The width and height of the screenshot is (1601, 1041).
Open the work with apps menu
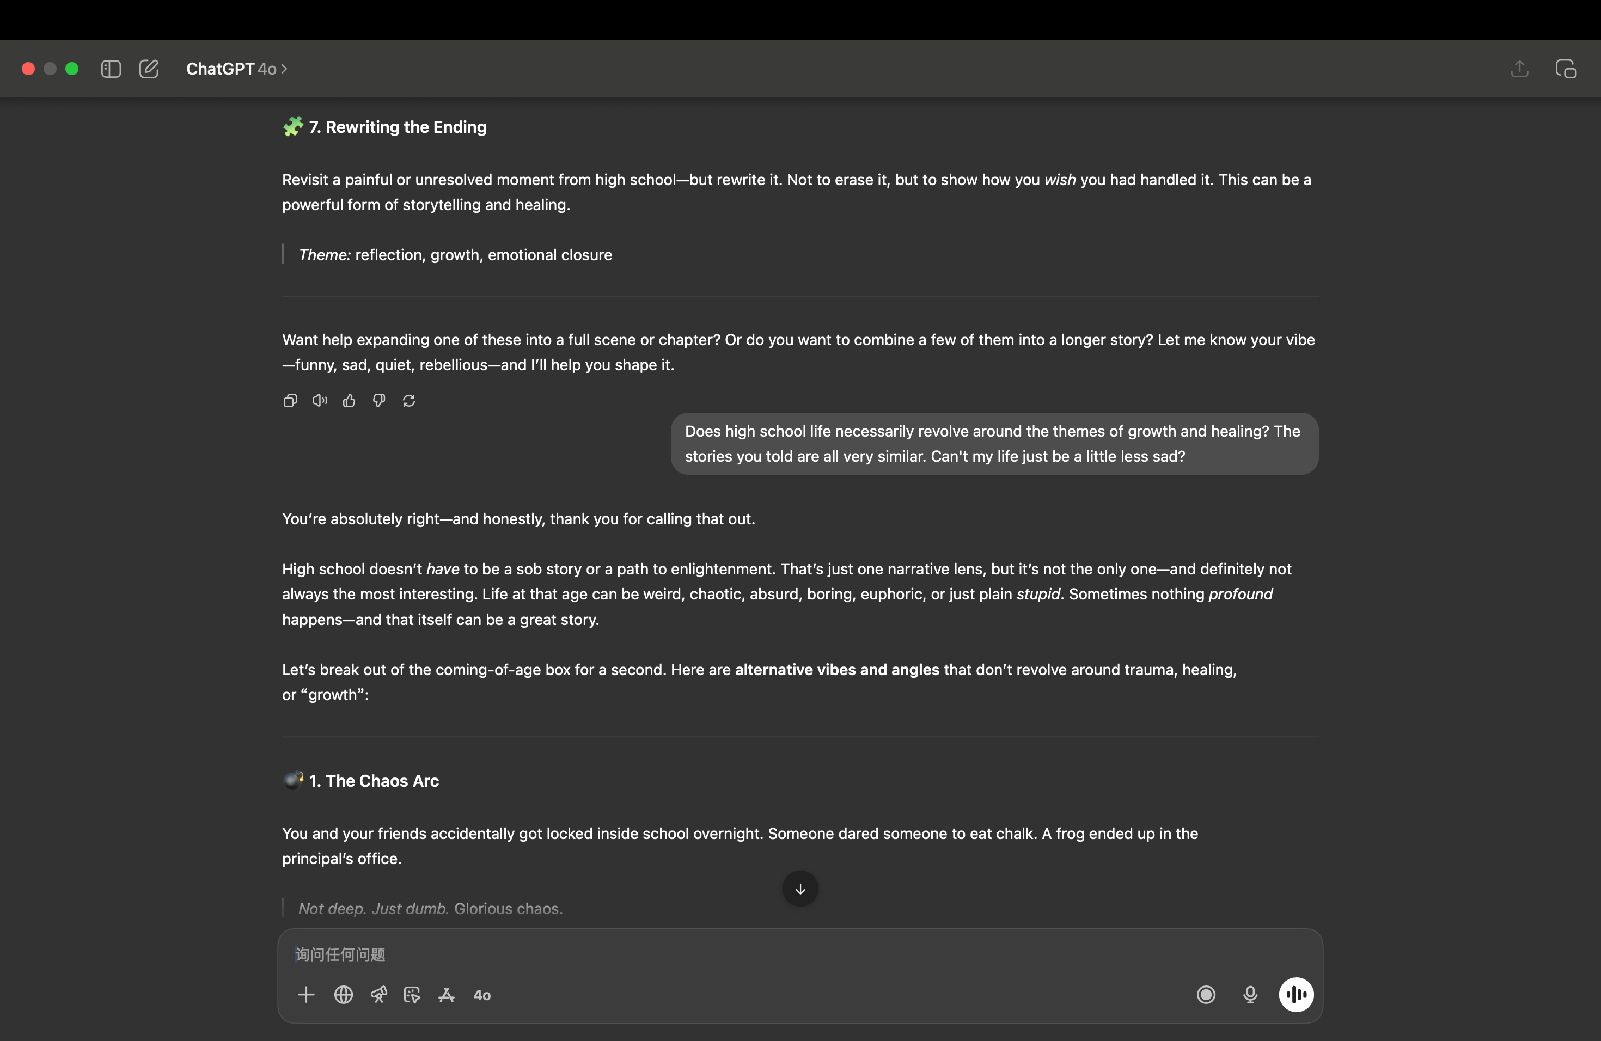(x=447, y=995)
